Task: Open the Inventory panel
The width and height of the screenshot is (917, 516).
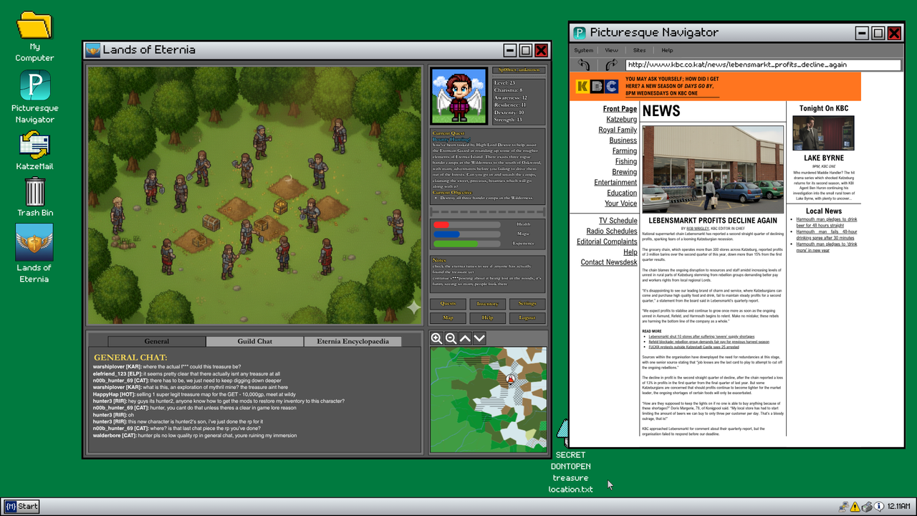Action: pos(487,304)
